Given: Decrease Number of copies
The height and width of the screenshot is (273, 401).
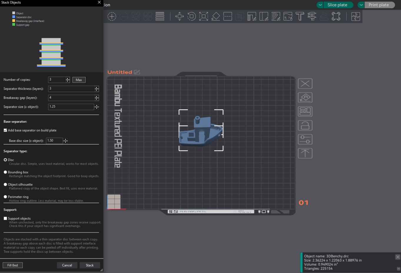Looking at the screenshot, I should point(68,81).
